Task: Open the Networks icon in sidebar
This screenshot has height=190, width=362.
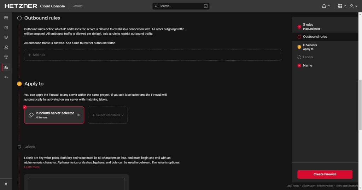Action: [x=6, y=57]
